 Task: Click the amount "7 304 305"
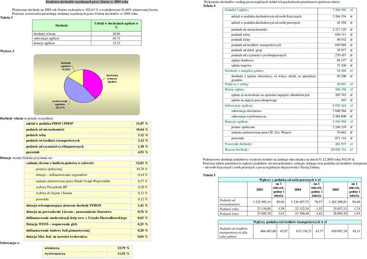(x=339, y=10)
